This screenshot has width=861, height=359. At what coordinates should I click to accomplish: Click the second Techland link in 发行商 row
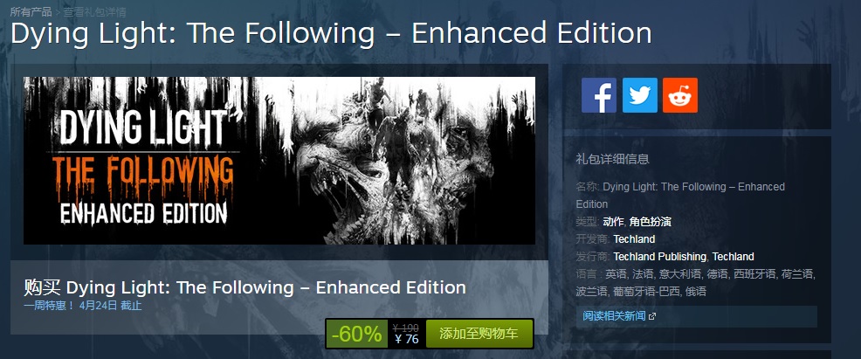[x=733, y=257]
